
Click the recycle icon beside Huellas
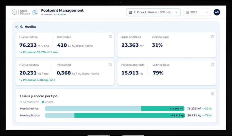coord(21,27)
